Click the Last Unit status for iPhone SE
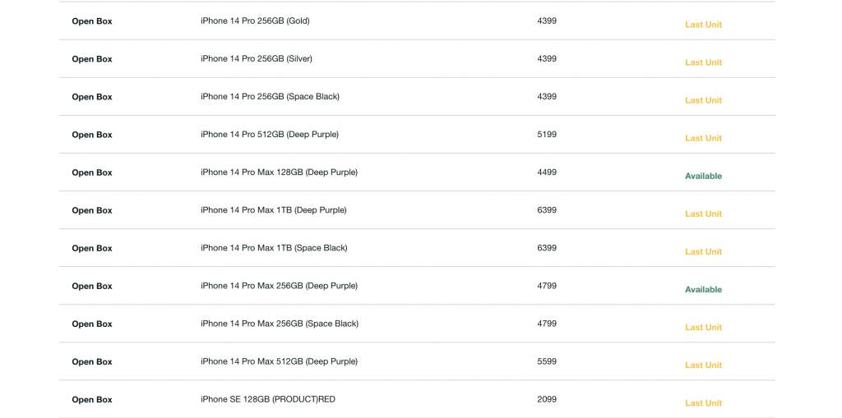Viewport: 842px width, 418px height. click(703, 402)
